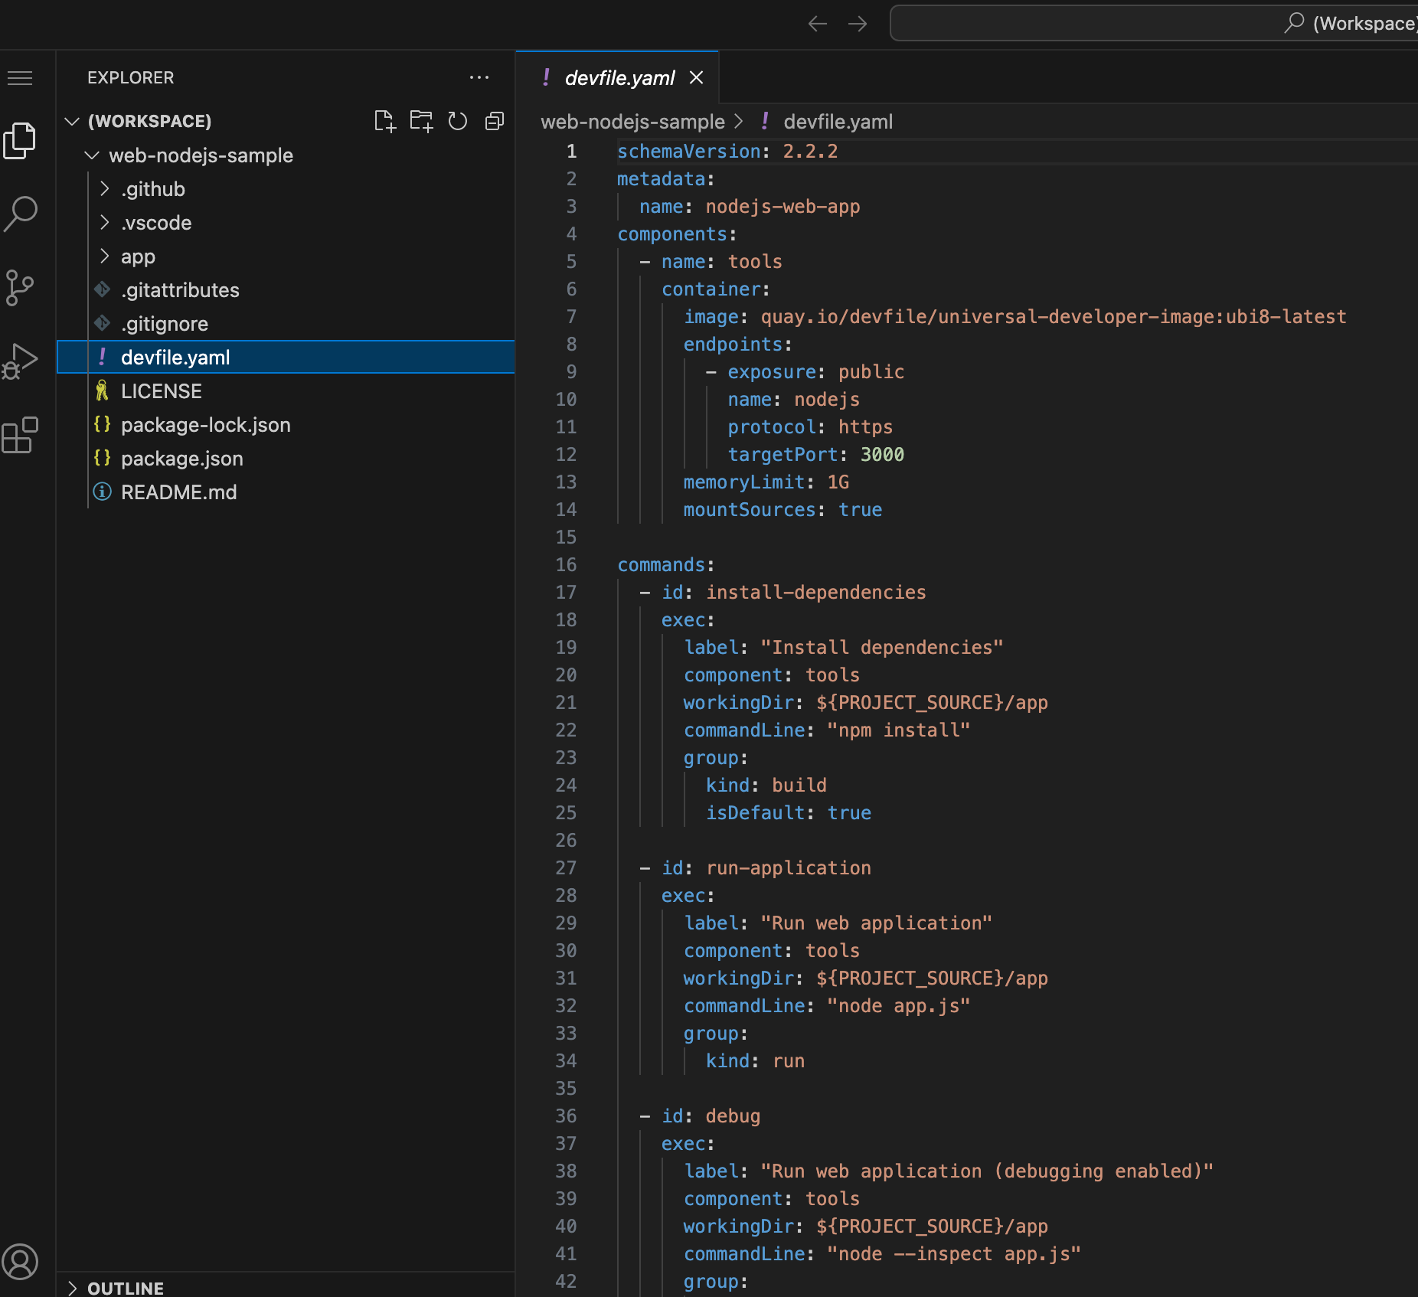1418x1297 pixels.
Task: Collapse the web-nodejs-sample folder
Action: click(201, 155)
